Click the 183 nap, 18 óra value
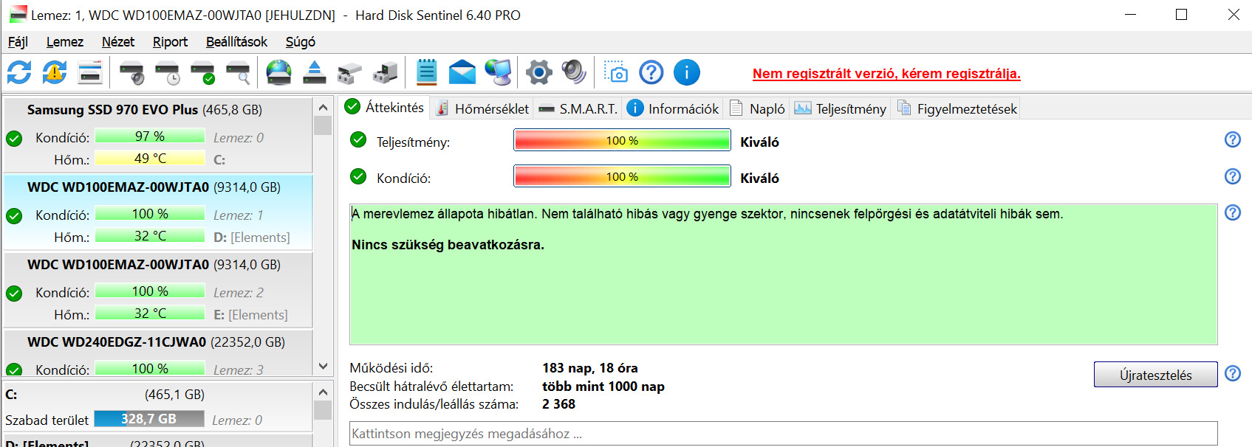The image size is (1252, 447). 589,368
